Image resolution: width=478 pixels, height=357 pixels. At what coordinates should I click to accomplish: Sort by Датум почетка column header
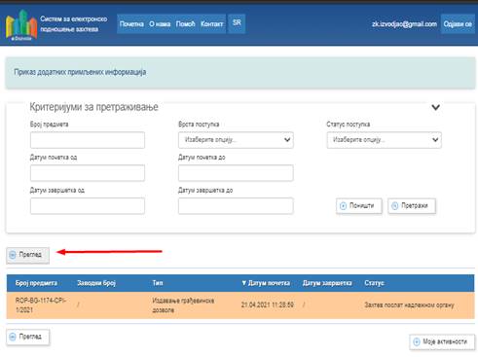266,283
